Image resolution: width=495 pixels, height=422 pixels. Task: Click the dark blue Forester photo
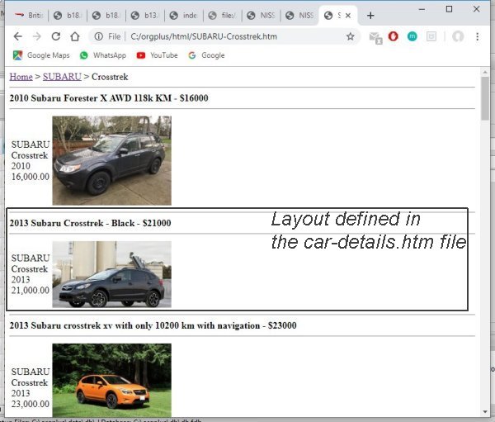click(x=111, y=160)
